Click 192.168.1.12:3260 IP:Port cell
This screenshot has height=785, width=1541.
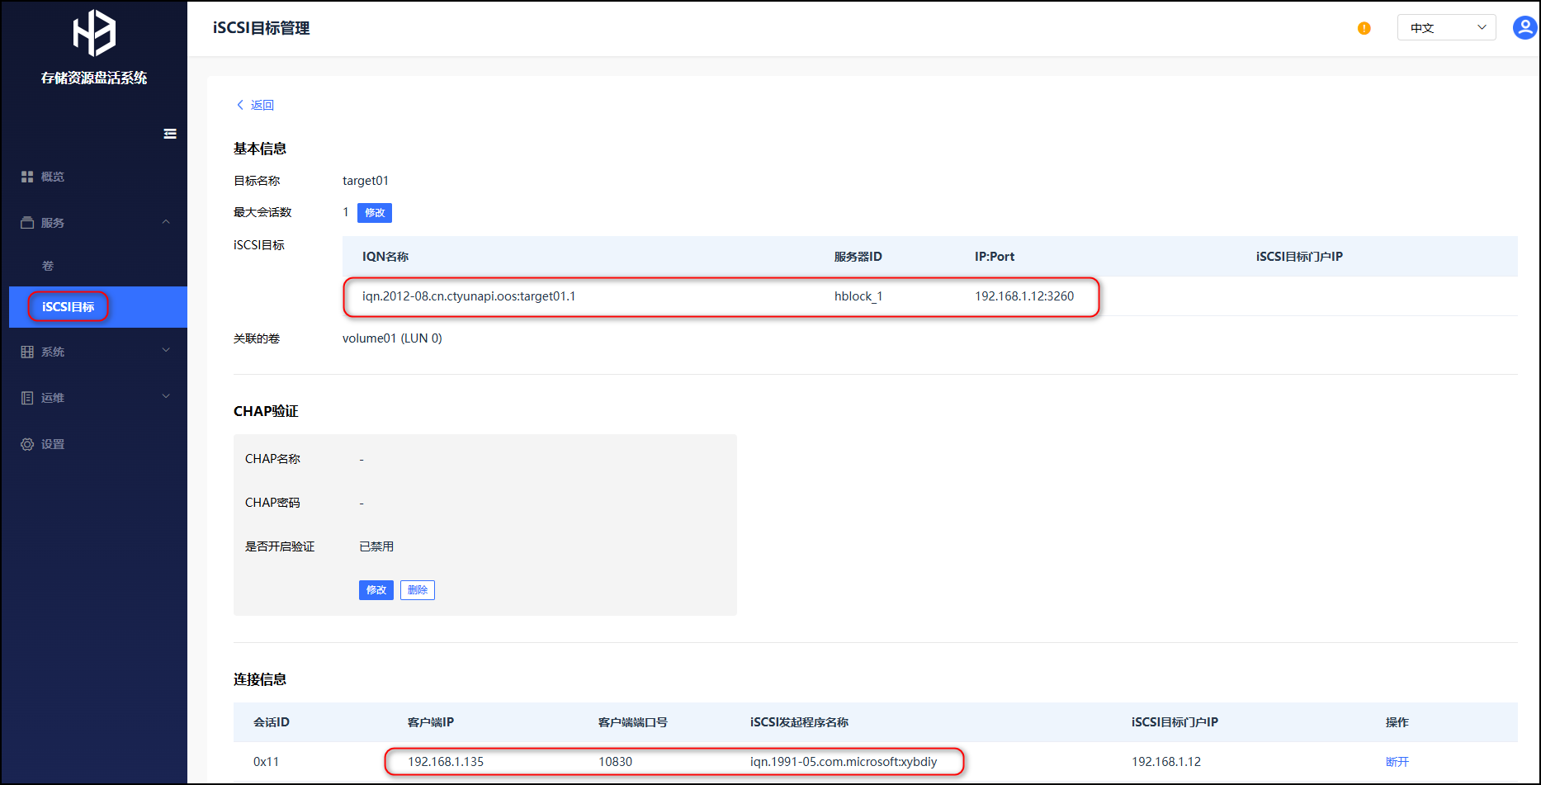pyautogui.click(x=1024, y=296)
